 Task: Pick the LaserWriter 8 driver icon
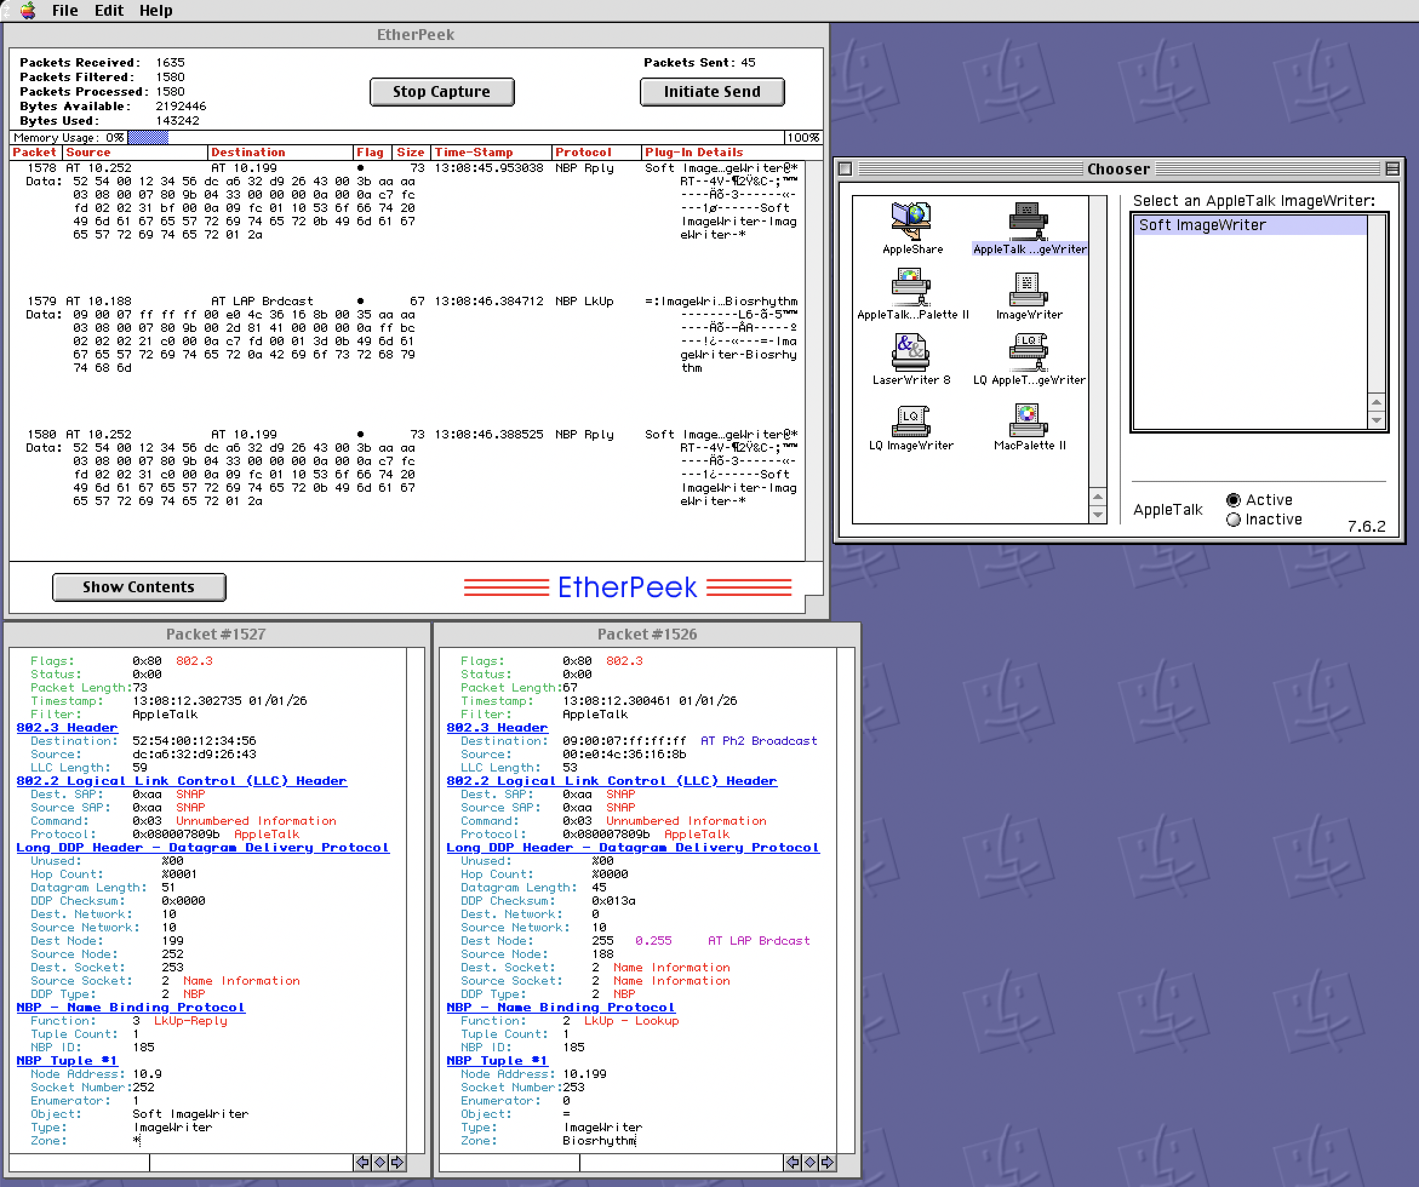910,352
